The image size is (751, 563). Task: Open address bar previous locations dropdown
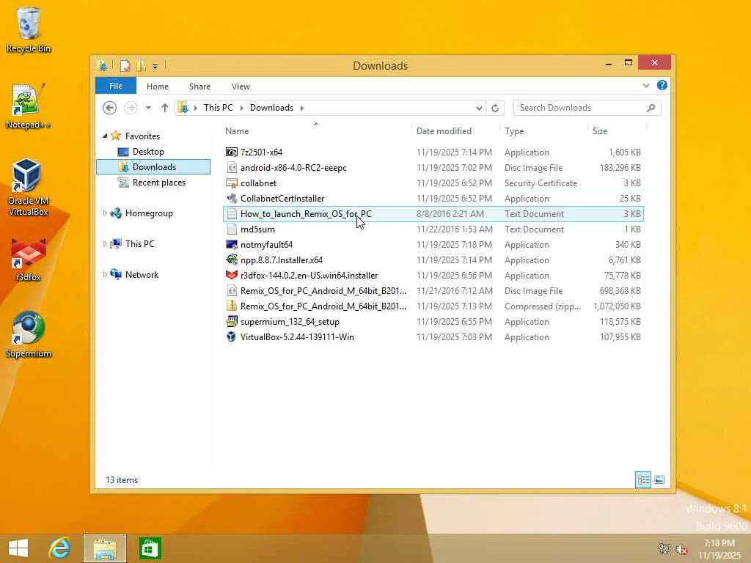[479, 108]
